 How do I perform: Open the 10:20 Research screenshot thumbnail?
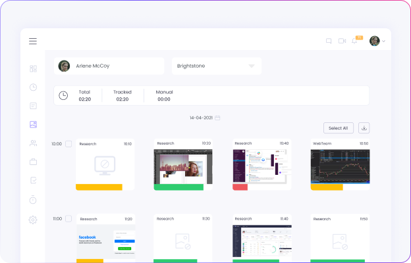[x=183, y=167]
